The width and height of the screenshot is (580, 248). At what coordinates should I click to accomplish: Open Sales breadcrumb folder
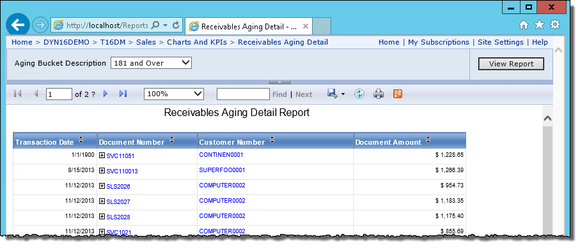(146, 42)
